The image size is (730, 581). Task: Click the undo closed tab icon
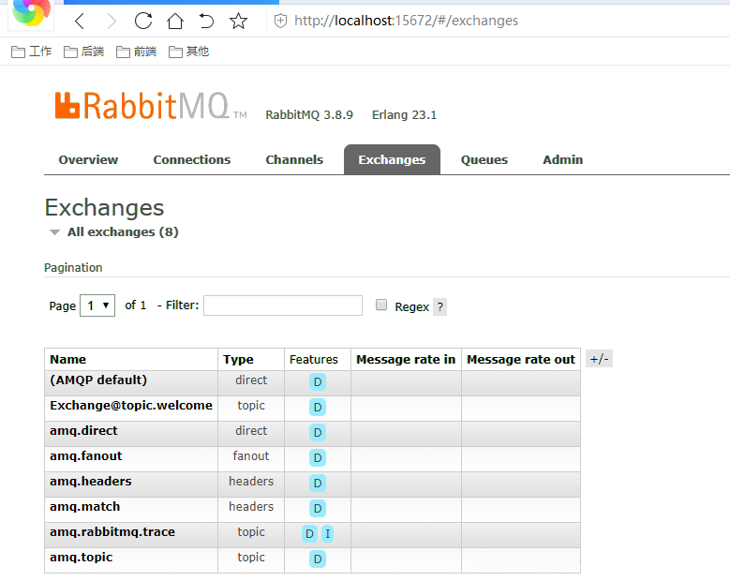206,21
